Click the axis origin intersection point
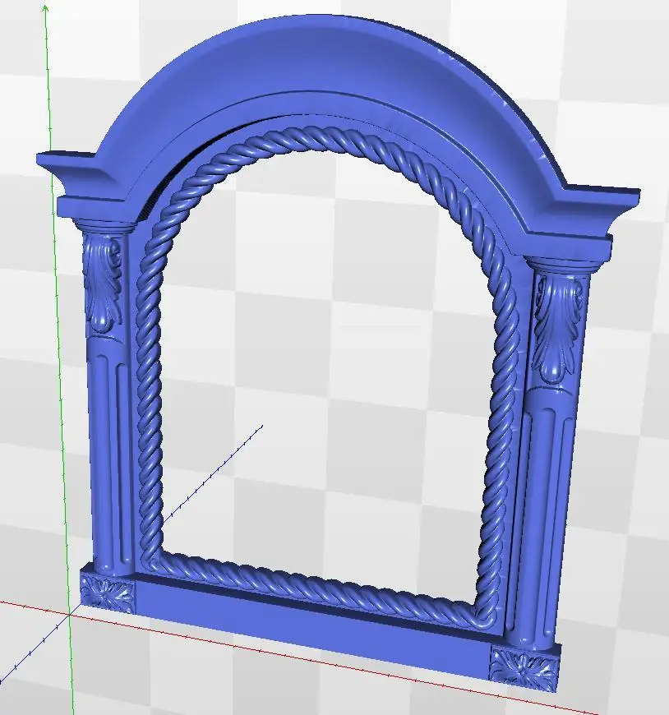Viewport: 669px width, 715px height. pos(70,614)
